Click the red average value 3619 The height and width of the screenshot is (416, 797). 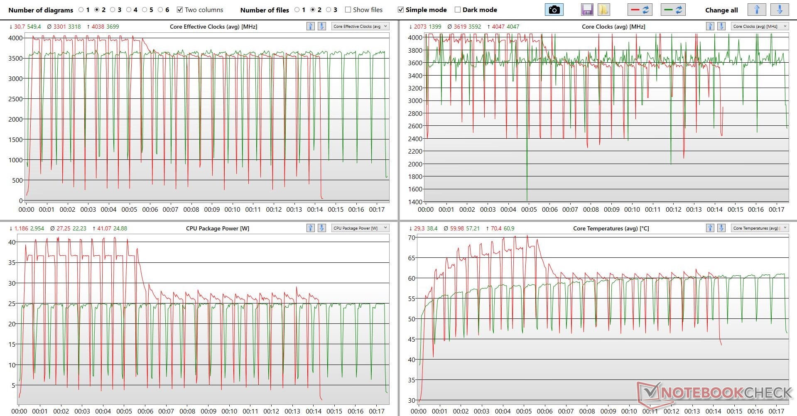pyautogui.click(x=460, y=27)
